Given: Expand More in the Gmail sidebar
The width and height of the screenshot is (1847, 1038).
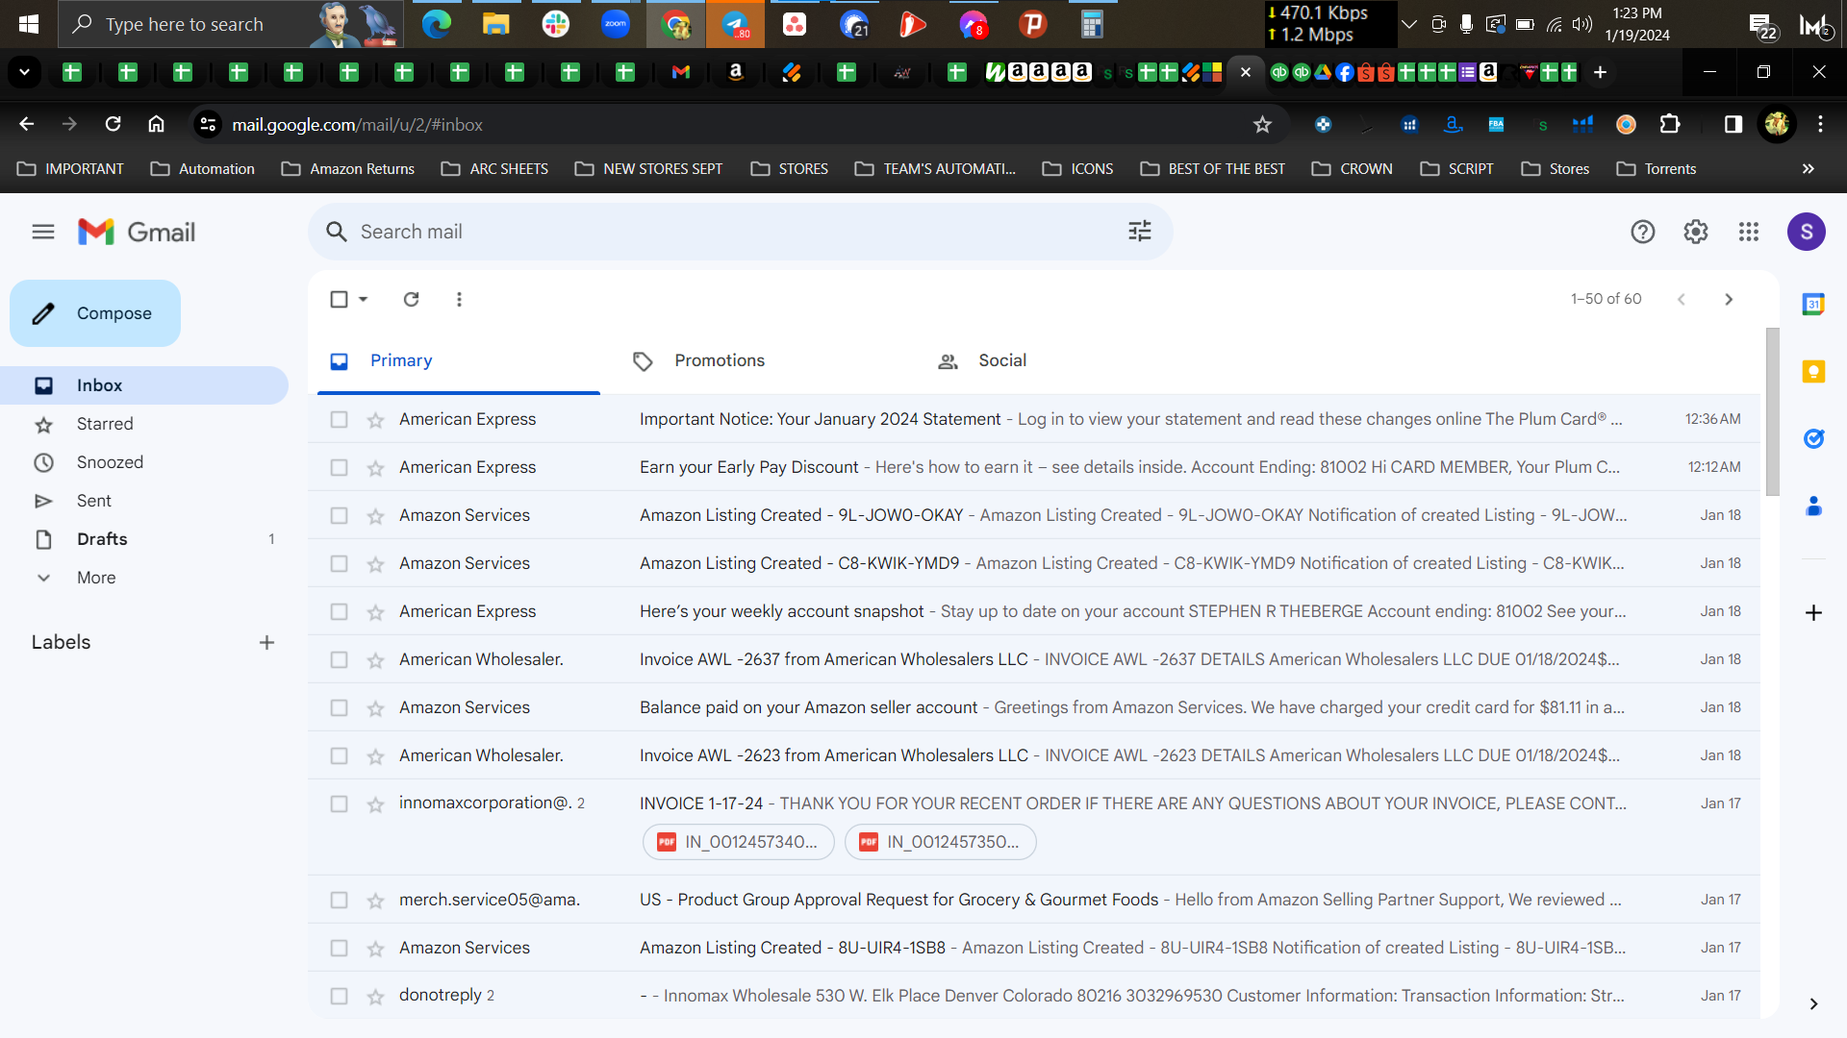Looking at the screenshot, I should tap(96, 578).
